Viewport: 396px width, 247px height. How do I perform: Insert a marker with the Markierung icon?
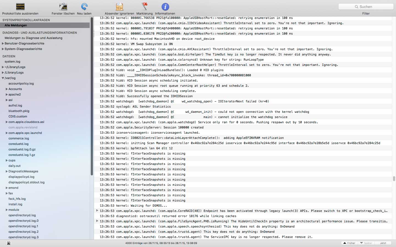pyautogui.click(x=144, y=7)
